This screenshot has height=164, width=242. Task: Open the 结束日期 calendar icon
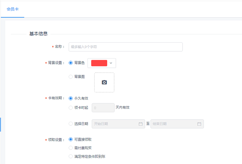(199, 124)
